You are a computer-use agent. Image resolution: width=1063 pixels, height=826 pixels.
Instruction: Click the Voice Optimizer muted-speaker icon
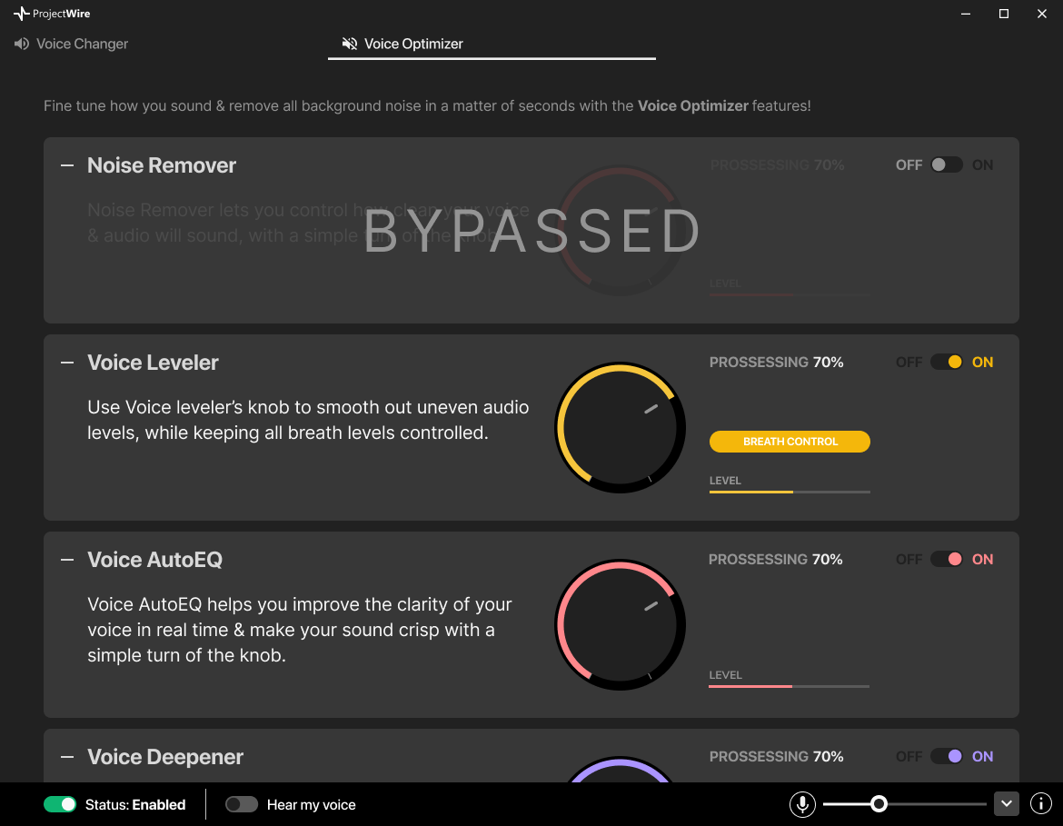pos(349,45)
